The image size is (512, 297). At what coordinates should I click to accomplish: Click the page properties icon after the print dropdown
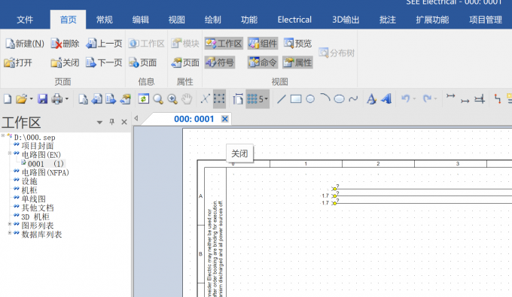pyautogui.click(x=83, y=98)
